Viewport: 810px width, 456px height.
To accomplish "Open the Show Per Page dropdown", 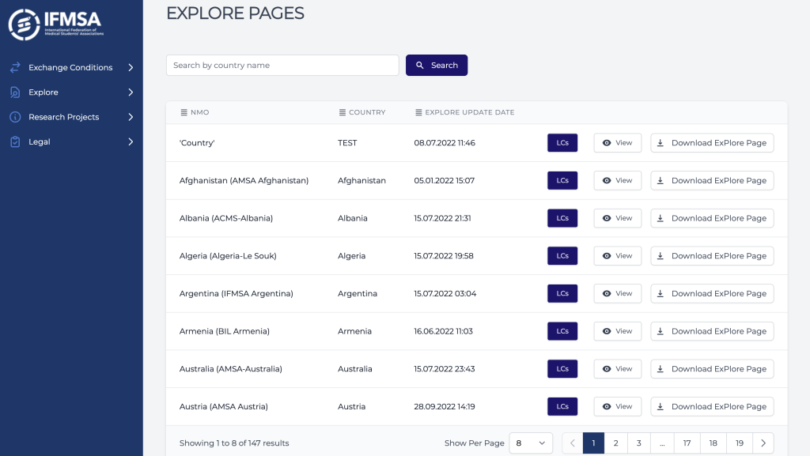I will (531, 443).
